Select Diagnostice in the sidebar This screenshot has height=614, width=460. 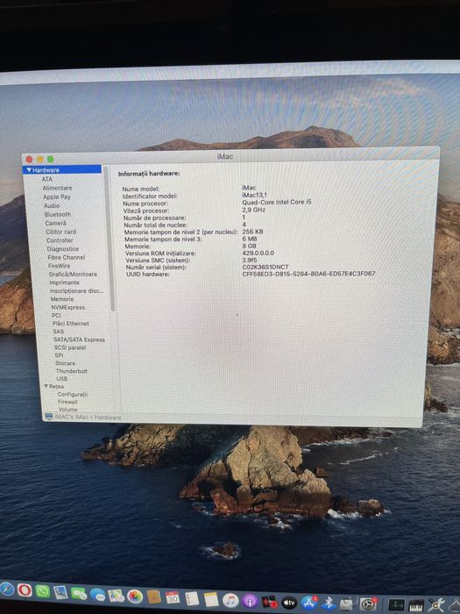63,249
